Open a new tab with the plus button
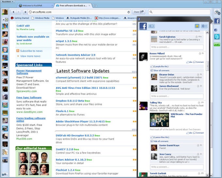 tap(95, 6)
